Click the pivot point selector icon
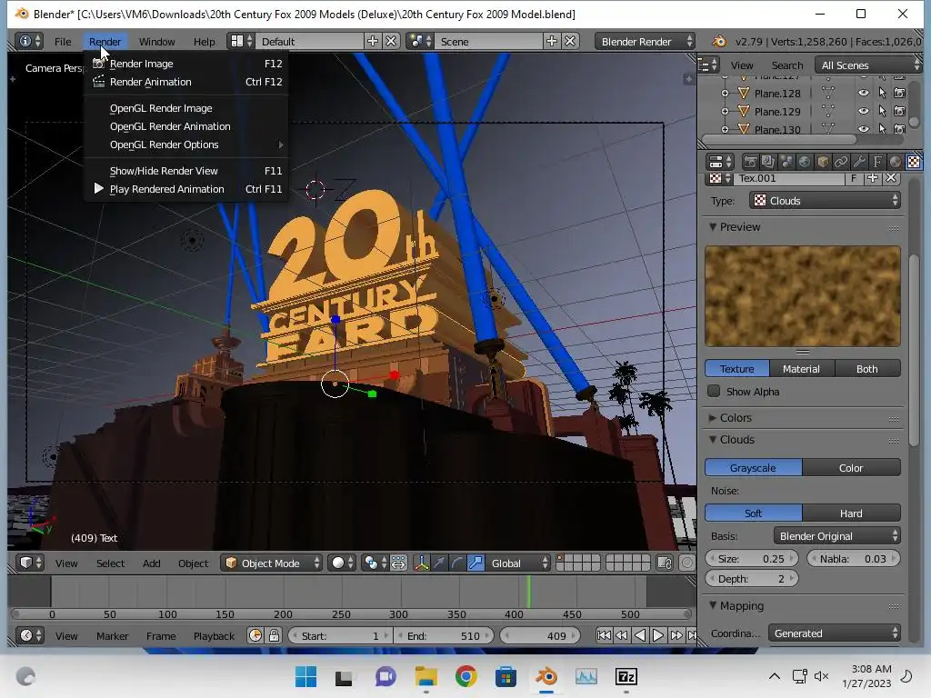The width and height of the screenshot is (931, 698). point(375,563)
